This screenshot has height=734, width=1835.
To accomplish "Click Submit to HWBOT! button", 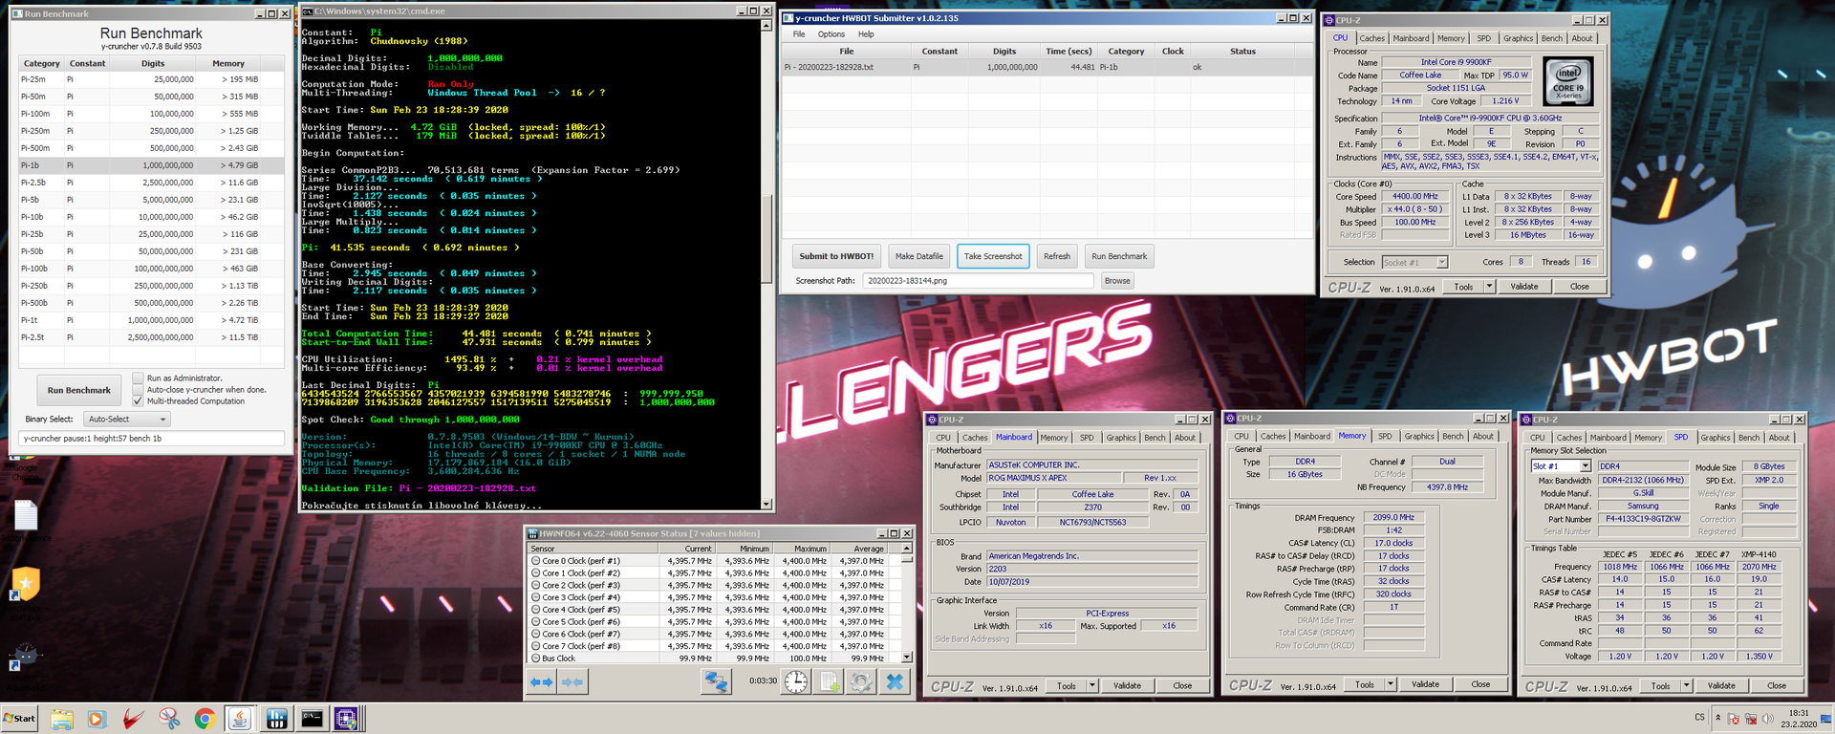I will (x=836, y=256).
